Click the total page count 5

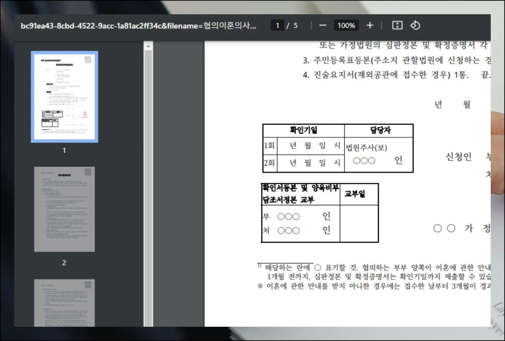pos(295,25)
